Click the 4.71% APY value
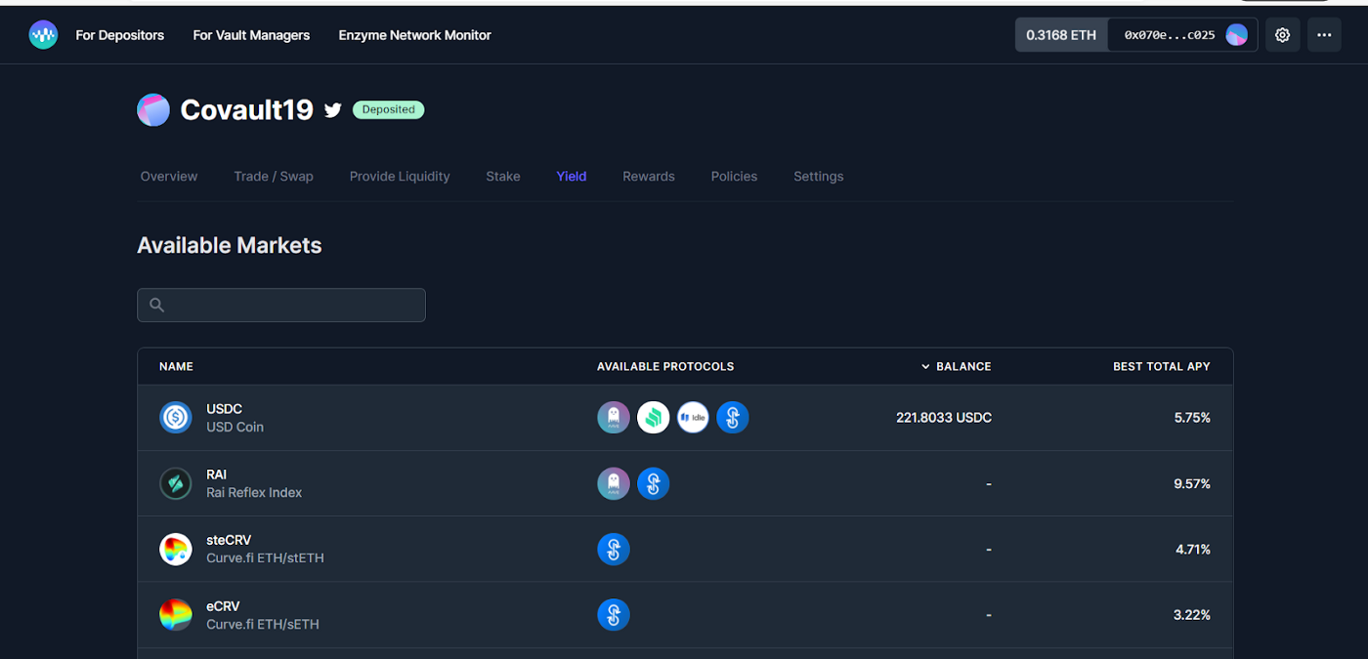The image size is (1368, 659). pyautogui.click(x=1193, y=550)
